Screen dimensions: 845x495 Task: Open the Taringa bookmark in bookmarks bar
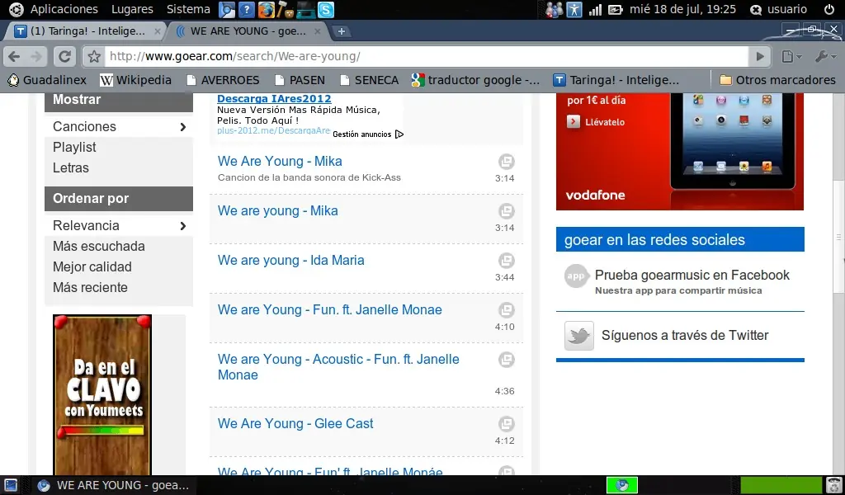tap(616, 80)
